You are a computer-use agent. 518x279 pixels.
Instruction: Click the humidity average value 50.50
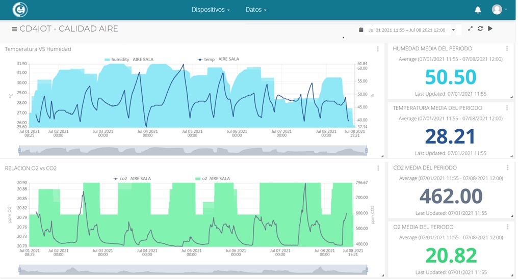[x=451, y=77]
